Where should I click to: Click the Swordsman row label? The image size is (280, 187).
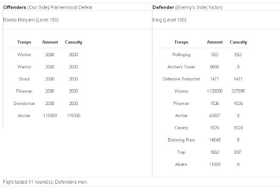[x=24, y=103]
